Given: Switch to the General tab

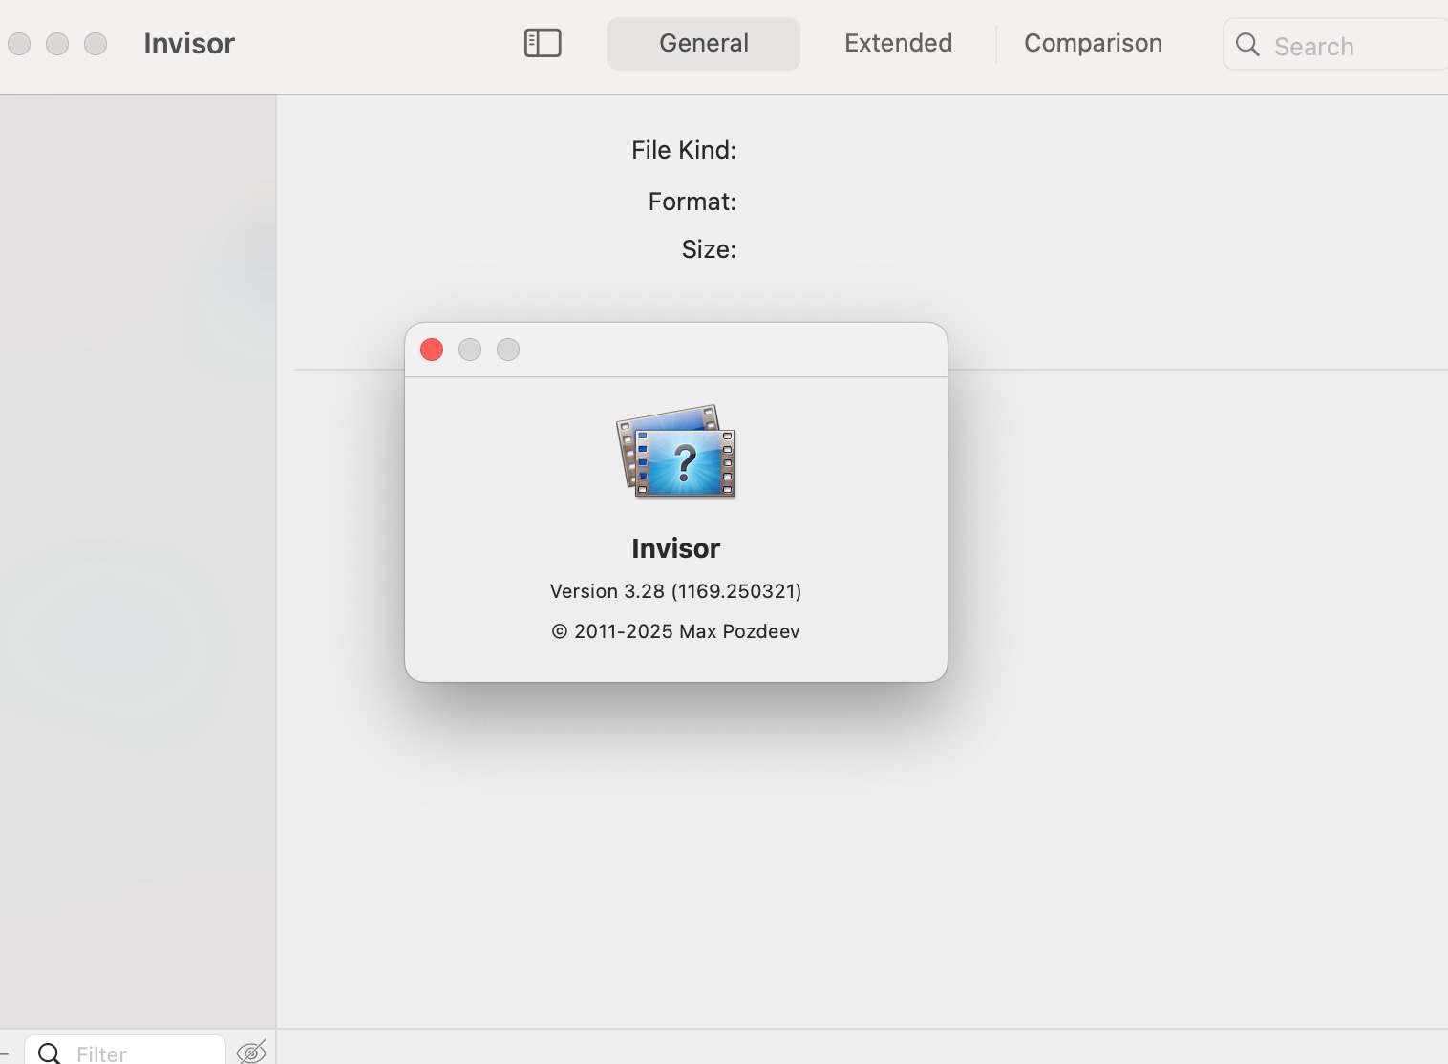Looking at the screenshot, I should [704, 43].
